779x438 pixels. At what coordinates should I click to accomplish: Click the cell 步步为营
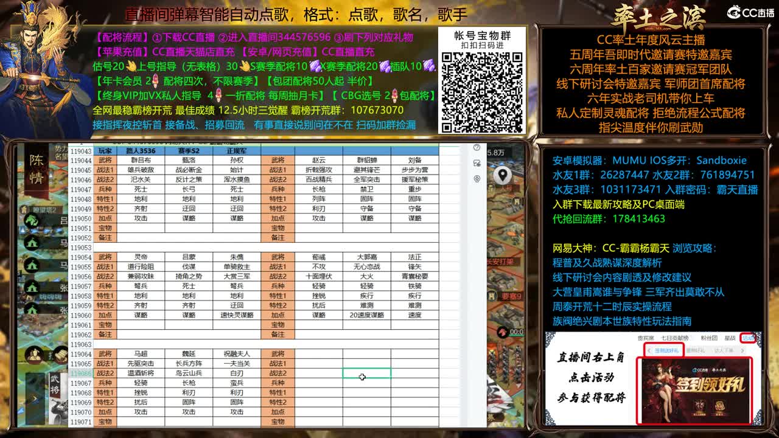[415, 170]
